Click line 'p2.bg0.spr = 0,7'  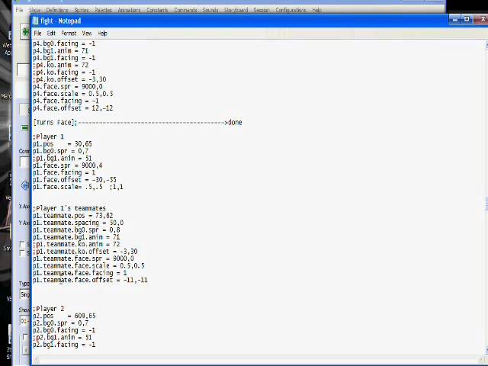(x=61, y=323)
